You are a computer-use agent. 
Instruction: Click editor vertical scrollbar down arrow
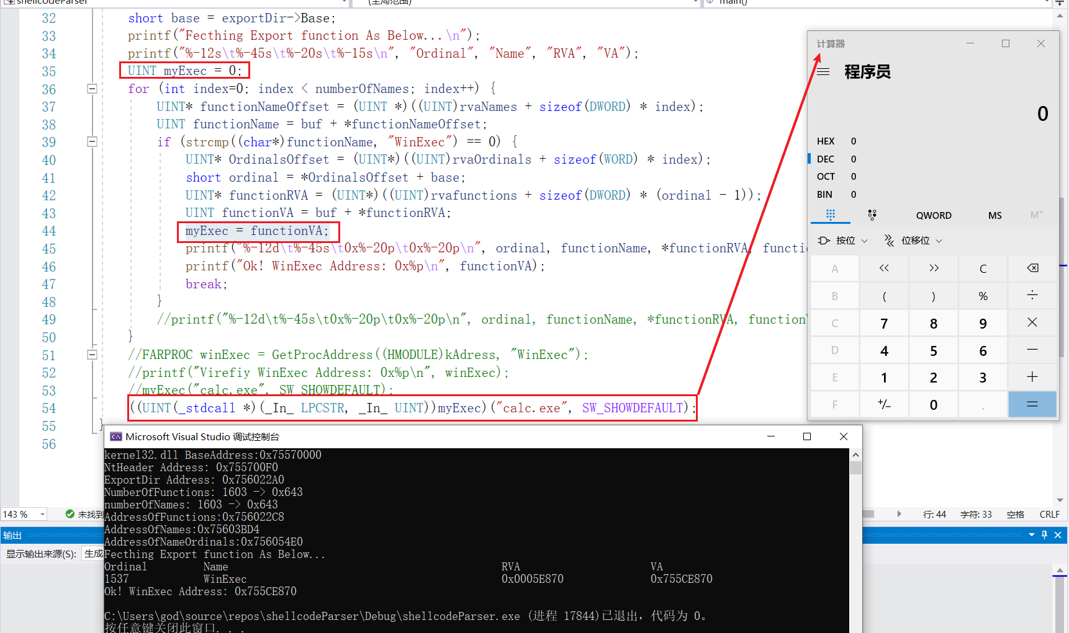pyautogui.click(x=1060, y=500)
